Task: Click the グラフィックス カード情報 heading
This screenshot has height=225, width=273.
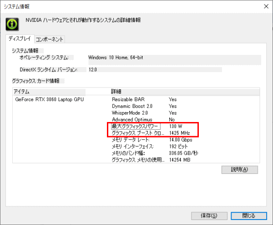Action: pos(35,81)
